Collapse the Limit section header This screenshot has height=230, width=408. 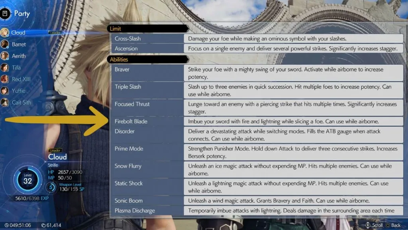[148, 28]
